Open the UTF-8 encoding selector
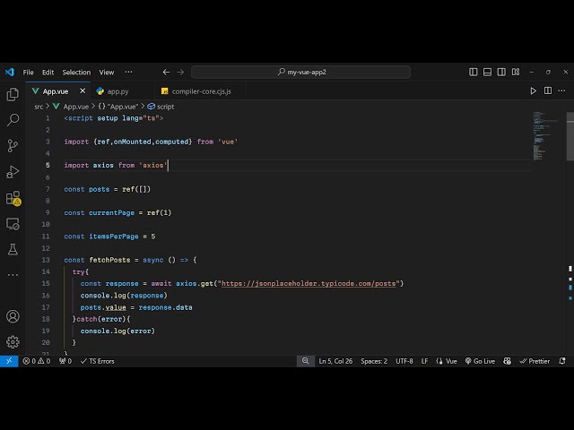574x430 pixels. (x=404, y=361)
